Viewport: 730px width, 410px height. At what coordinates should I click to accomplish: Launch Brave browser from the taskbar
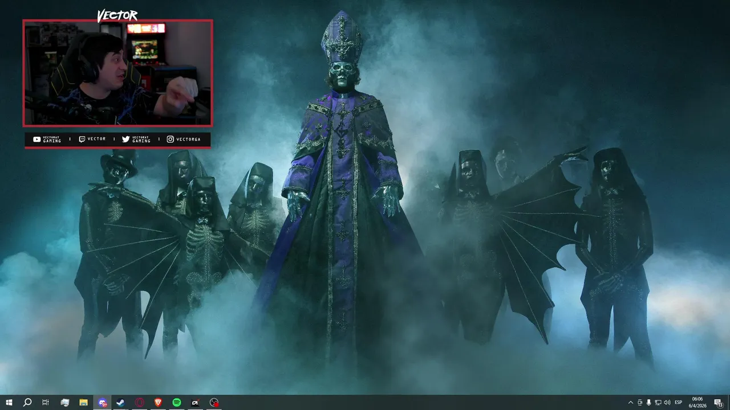[x=158, y=403]
